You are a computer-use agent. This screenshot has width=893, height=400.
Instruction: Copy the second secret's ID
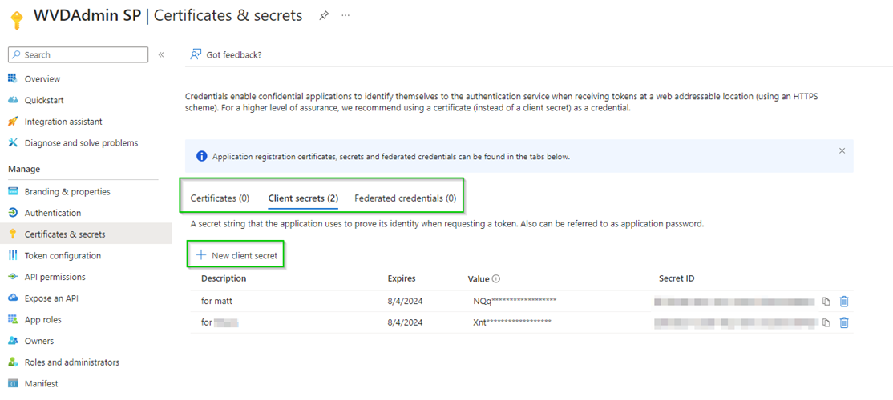pyautogui.click(x=826, y=322)
